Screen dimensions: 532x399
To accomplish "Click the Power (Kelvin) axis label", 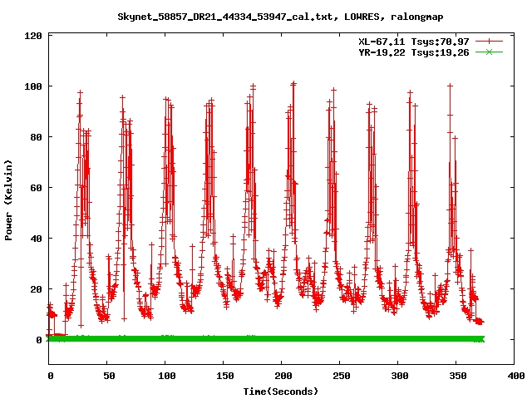I will pos(8,200).
